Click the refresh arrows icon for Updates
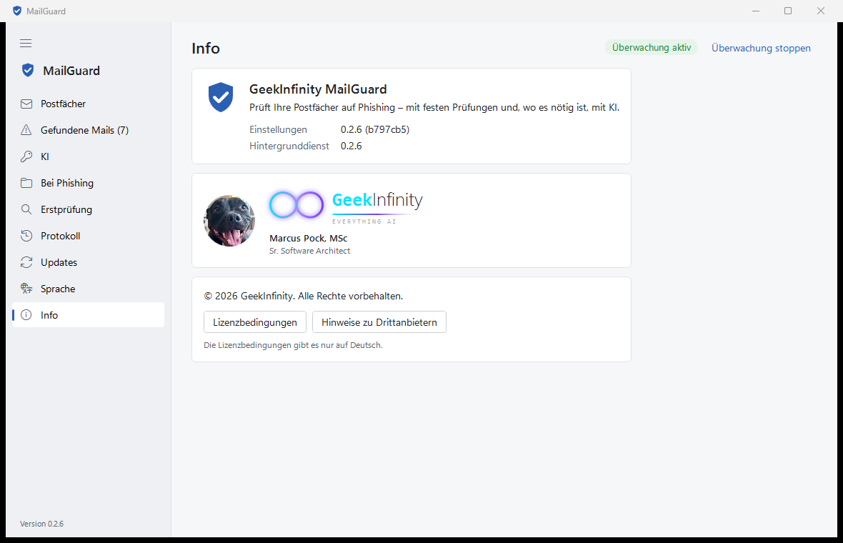843x543 pixels. pyautogui.click(x=26, y=262)
